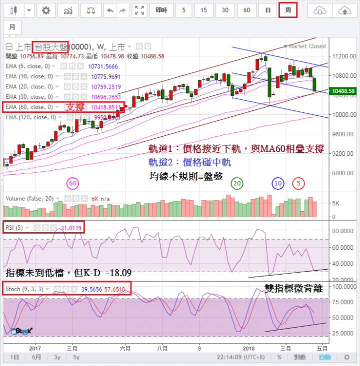Image resolution: width=360 pixels, height=366 pixels.
Task: Open RSI (5) settings gear
Action: pyautogui.click(x=45, y=228)
